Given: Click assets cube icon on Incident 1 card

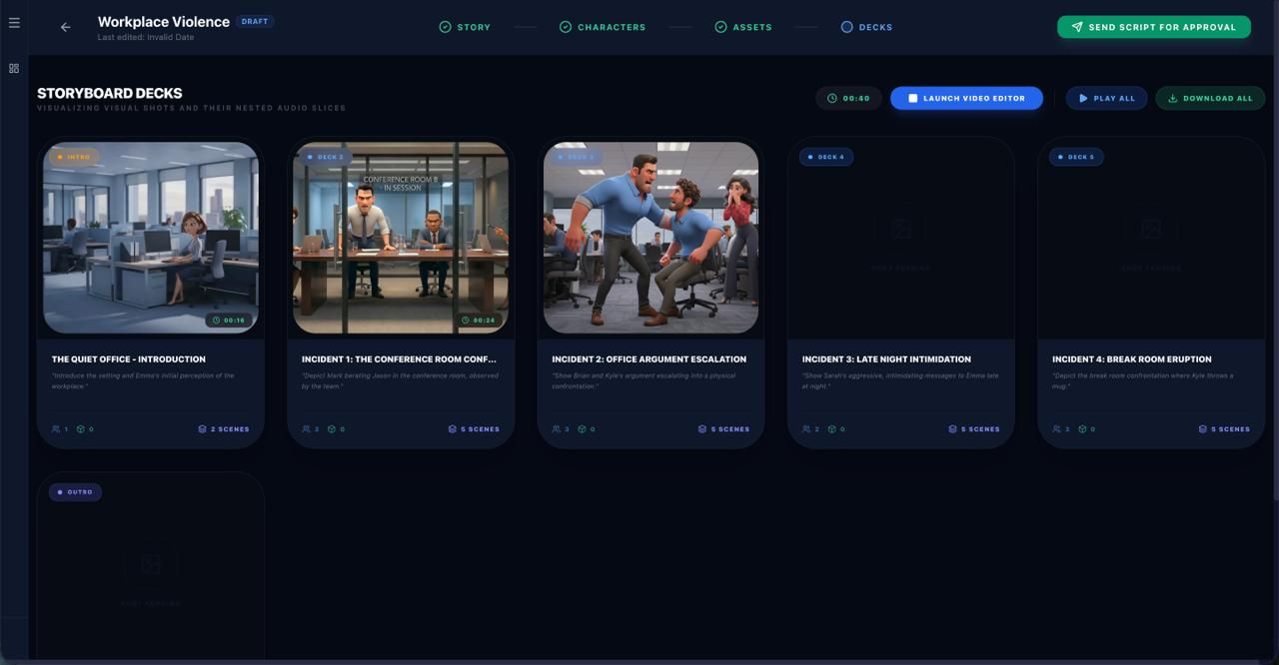Looking at the screenshot, I should point(332,429).
